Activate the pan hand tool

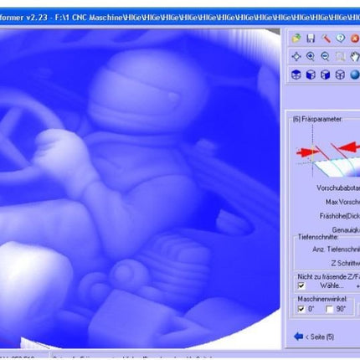(x=355, y=56)
